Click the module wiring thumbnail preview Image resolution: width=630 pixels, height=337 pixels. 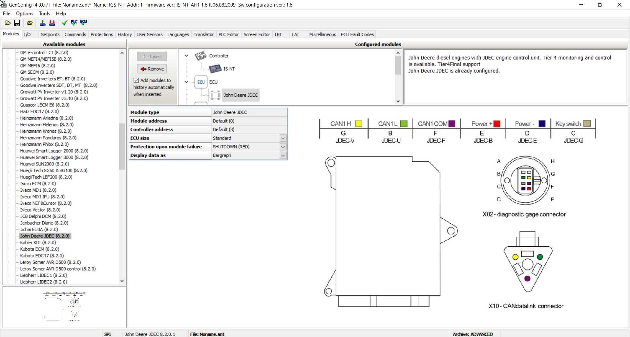64,306
